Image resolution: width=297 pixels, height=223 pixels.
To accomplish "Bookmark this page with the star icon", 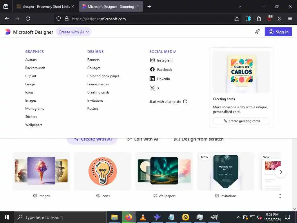I will point(237,19).
